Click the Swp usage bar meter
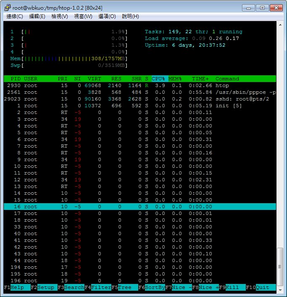Image resolution: width=287 pixels, height=297 pixels. point(69,66)
